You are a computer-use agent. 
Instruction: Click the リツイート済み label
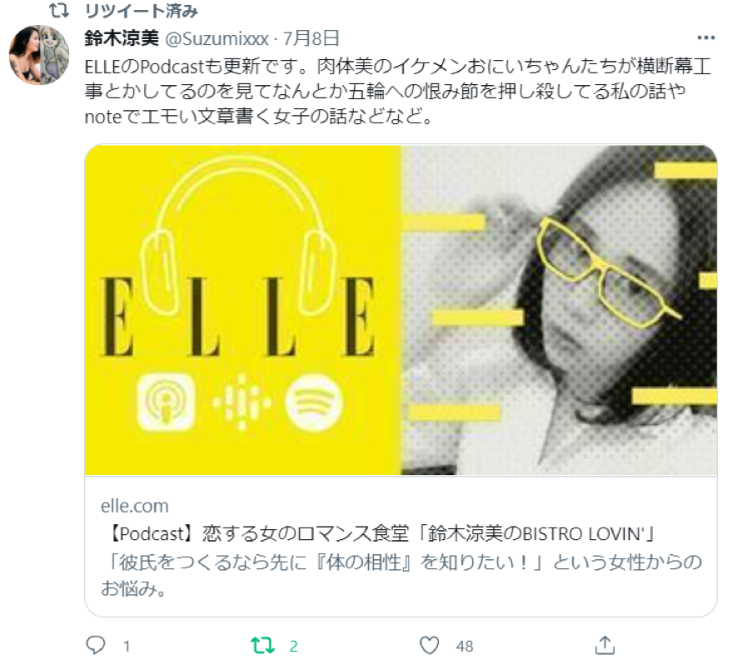tap(142, 10)
